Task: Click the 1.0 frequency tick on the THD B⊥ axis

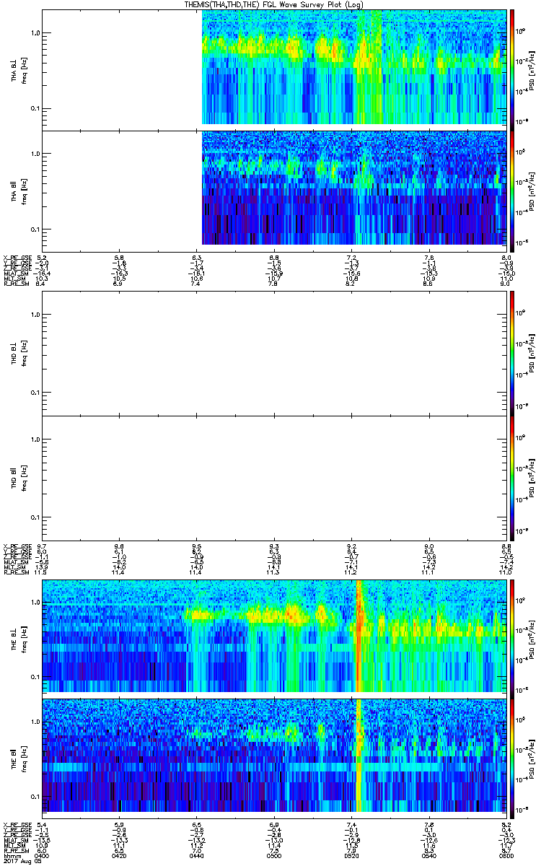Action: [x=34, y=315]
